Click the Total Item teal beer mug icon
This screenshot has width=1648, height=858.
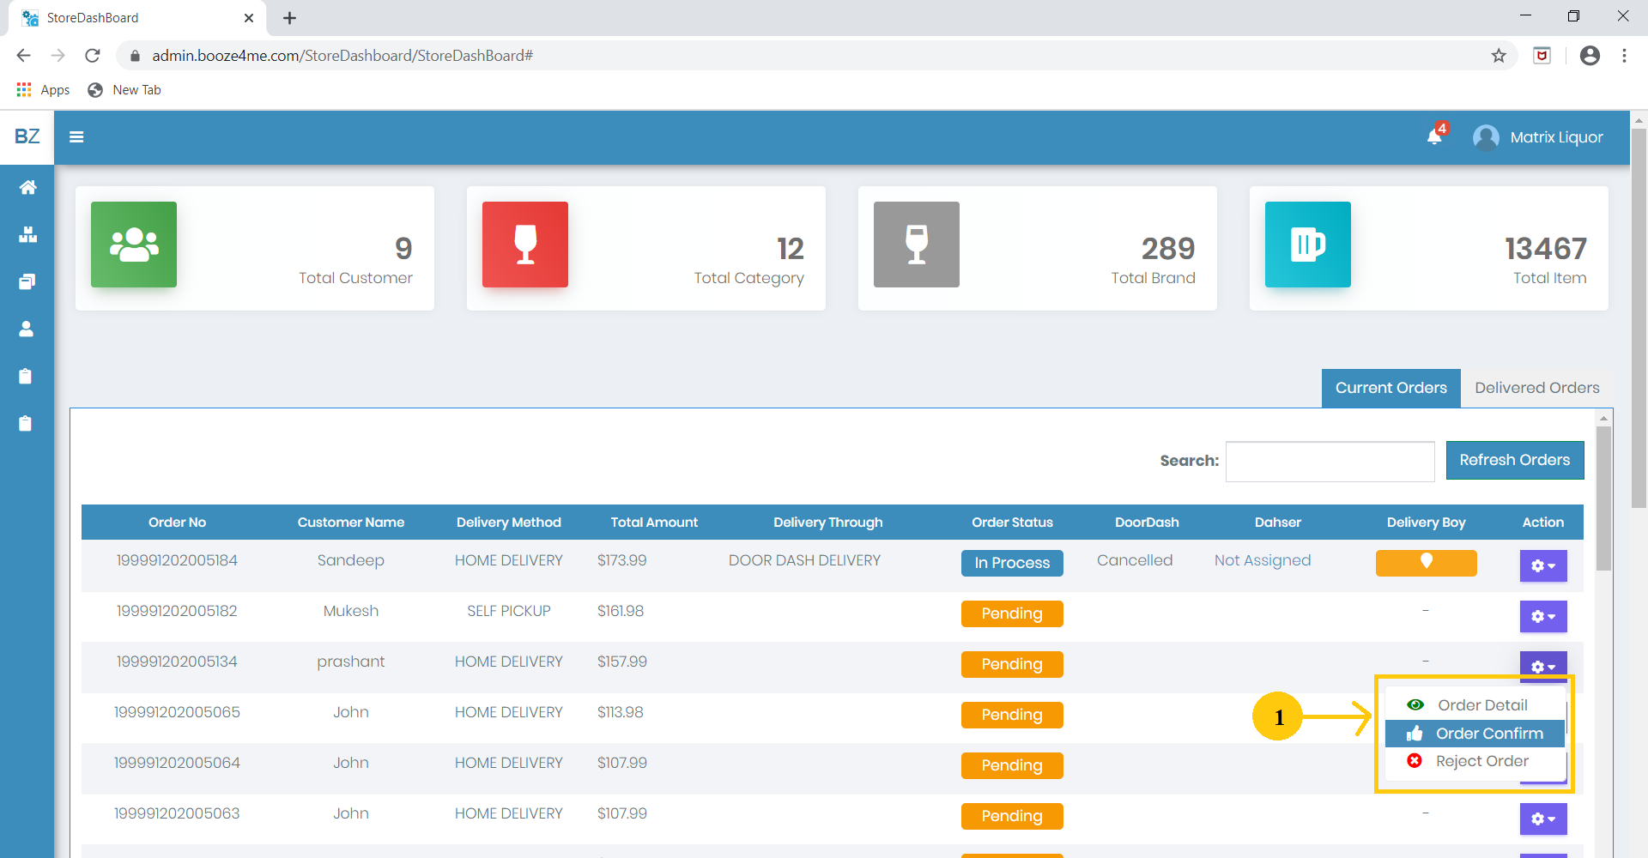tap(1308, 245)
